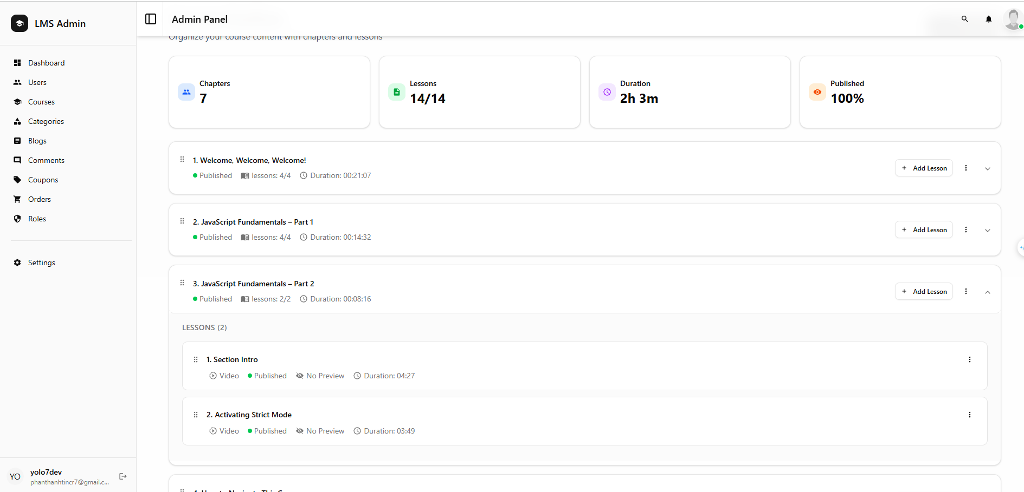Open options menu for JavaScript Fundamentals Part 1
This screenshot has width=1024, height=492.
pos(965,229)
